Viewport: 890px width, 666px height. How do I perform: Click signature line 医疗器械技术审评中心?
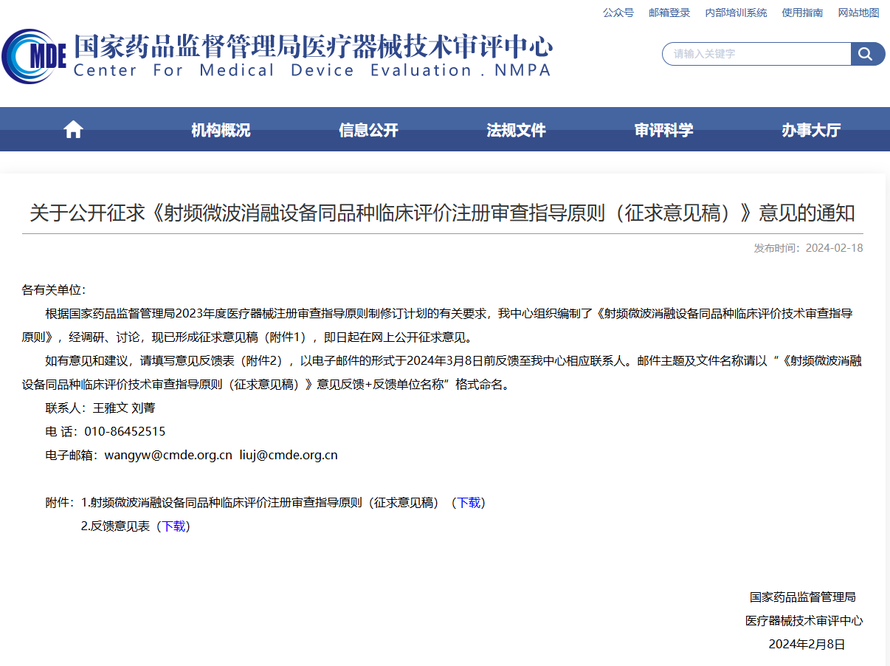click(x=804, y=621)
